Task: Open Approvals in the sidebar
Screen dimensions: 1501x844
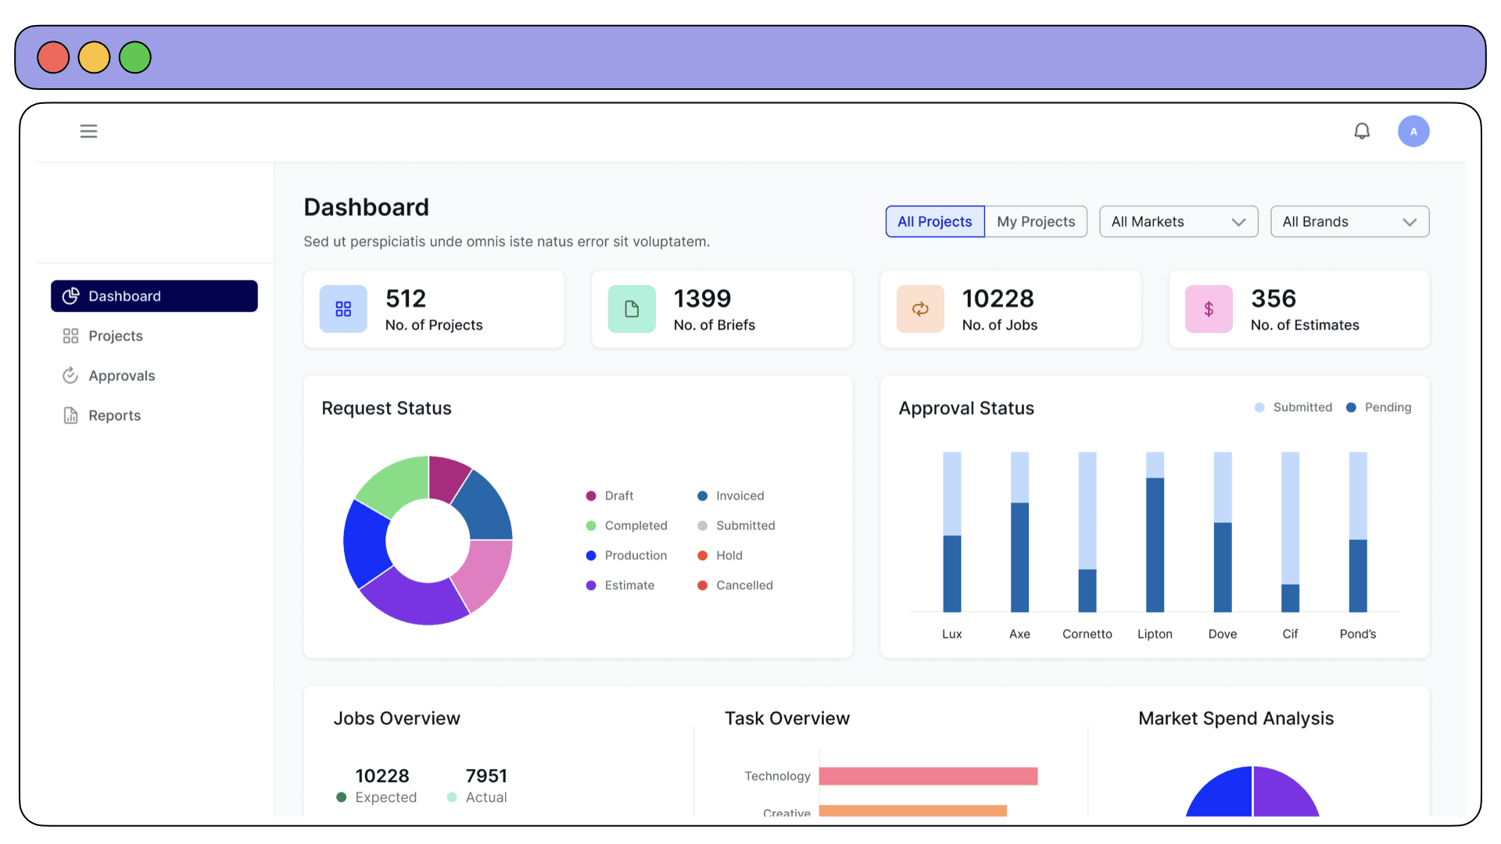Action: tap(154, 376)
